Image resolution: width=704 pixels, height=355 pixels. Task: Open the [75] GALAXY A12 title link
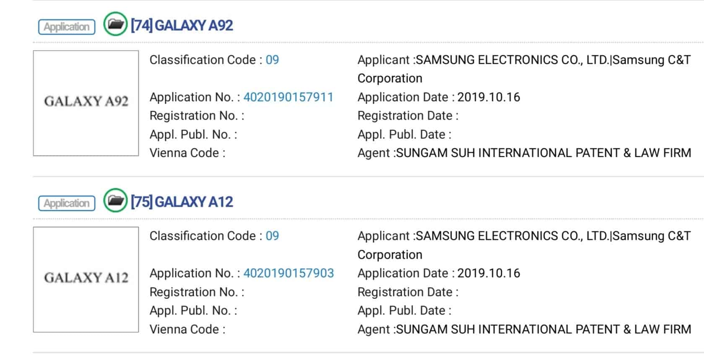click(x=182, y=202)
